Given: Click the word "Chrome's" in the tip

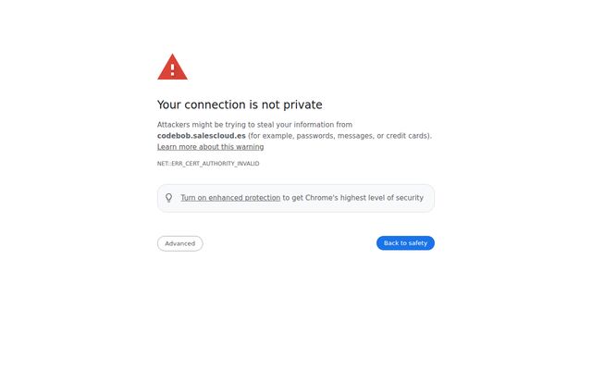Looking at the screenshot, I should pos(323,198).
